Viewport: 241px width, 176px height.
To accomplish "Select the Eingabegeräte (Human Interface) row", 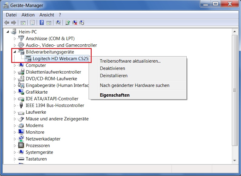I will pos(57,85).
